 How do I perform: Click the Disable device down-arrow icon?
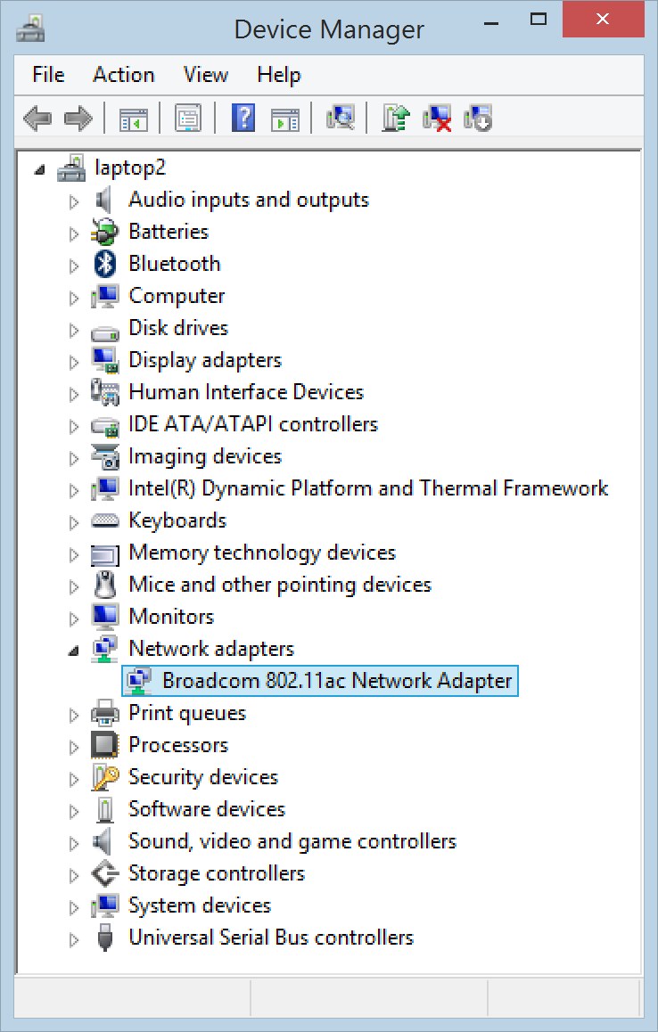tap(478, 119)
